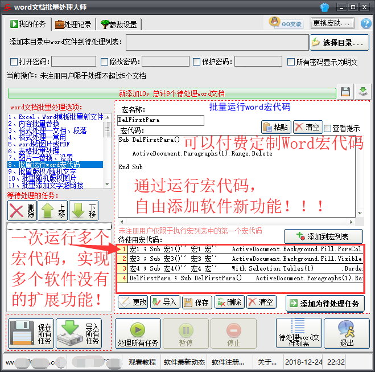The height and width of the screenshot is (372, 375).
Task: Click the floppy disk save icon beside progress bar
Action: pos(345,92)
